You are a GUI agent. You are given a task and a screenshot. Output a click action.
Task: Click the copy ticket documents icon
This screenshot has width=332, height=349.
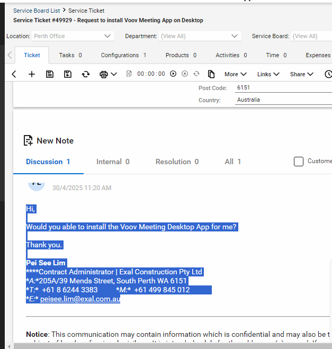211,74
